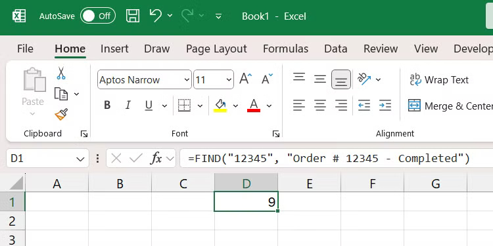This screenshot has height=246, width=493.
Task: Click Increase Font Size icon
Action: (246, 79)
